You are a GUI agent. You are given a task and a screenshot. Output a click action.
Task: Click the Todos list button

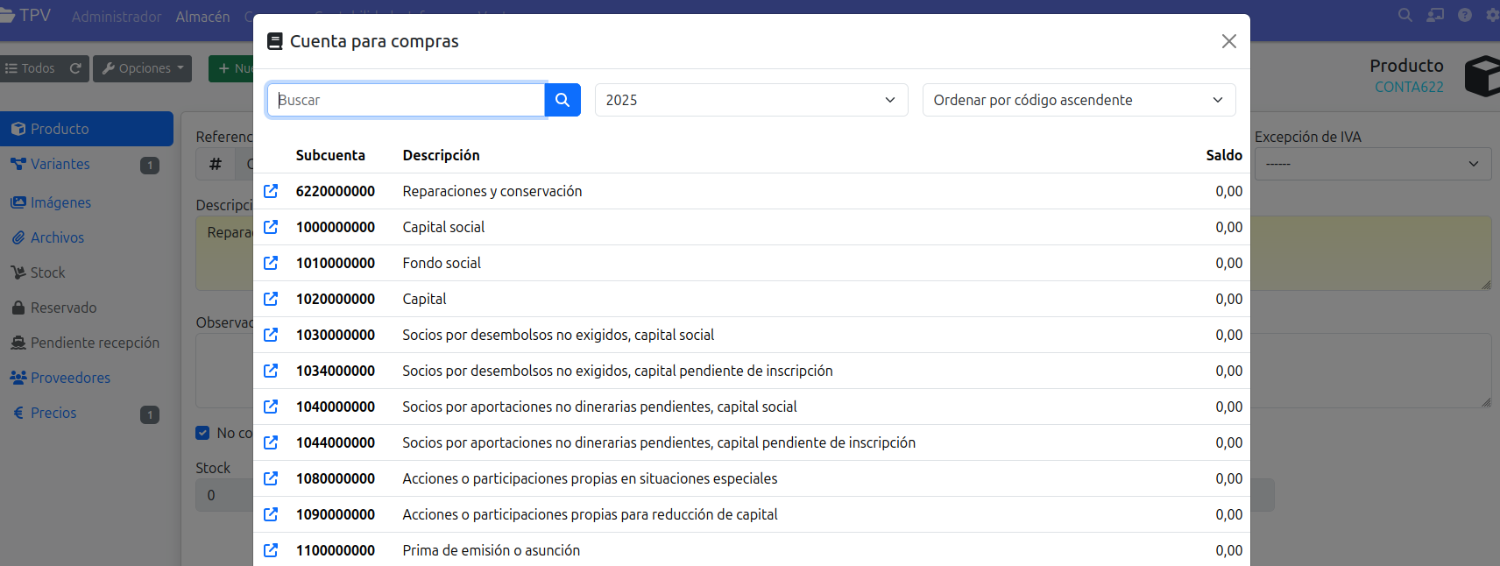(x=31, y=68)
